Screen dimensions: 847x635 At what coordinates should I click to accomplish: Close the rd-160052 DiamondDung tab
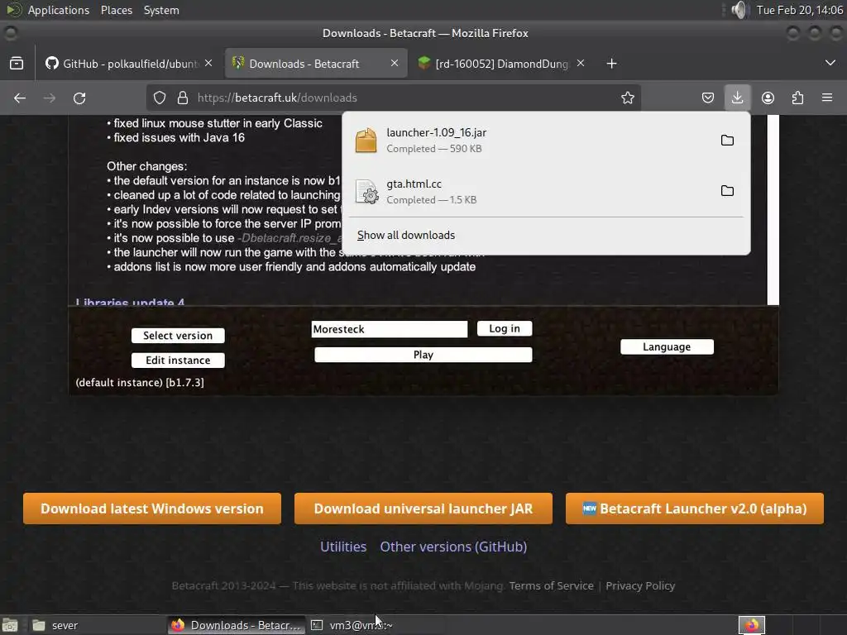[x=581, y=63]
